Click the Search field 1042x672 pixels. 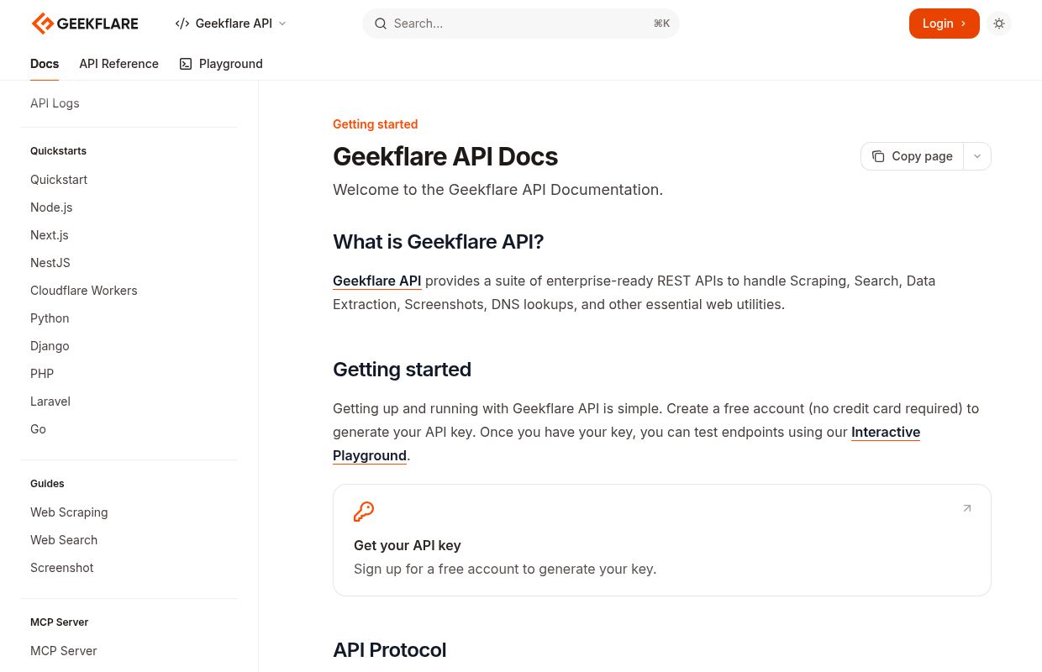(x=521, y=24)
